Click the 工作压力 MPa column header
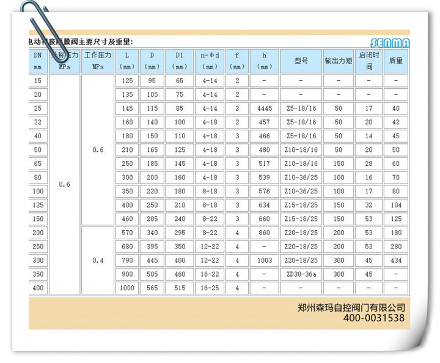440x363 pixels. pos(98,61)
